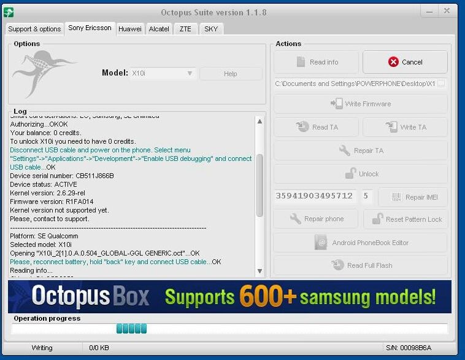The image size is (465, 360).
Task: Click the IMEI check digit field showing 5
Action: click(x=367, y=196)
